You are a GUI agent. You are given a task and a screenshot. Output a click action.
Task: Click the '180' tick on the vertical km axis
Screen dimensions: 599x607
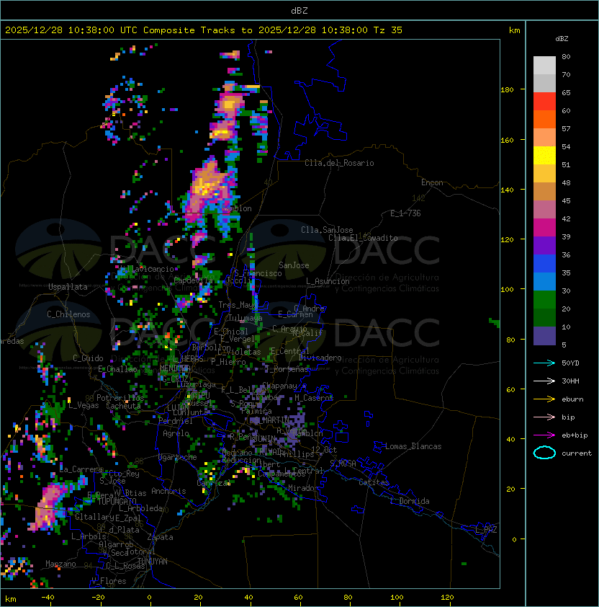click(x=507, y=90)
